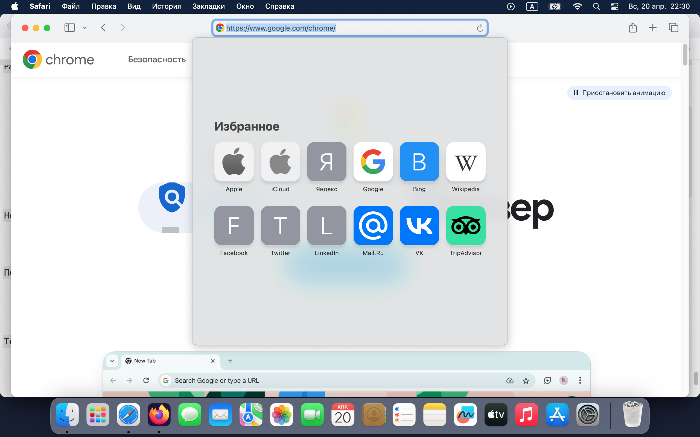Click the Chrome logo on the page

coord(59,59)
